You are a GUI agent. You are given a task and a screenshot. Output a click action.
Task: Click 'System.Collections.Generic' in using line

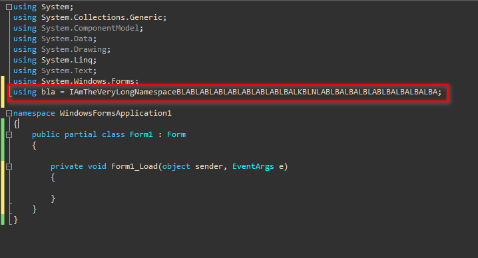pos(102,17)
